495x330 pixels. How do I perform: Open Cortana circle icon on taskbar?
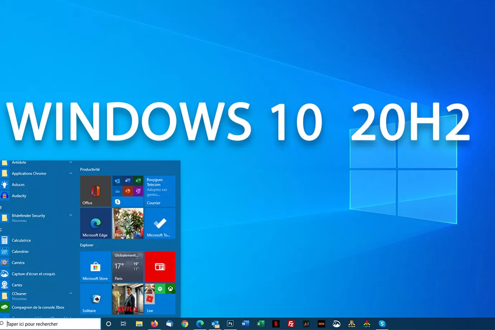tap(108, 324)
